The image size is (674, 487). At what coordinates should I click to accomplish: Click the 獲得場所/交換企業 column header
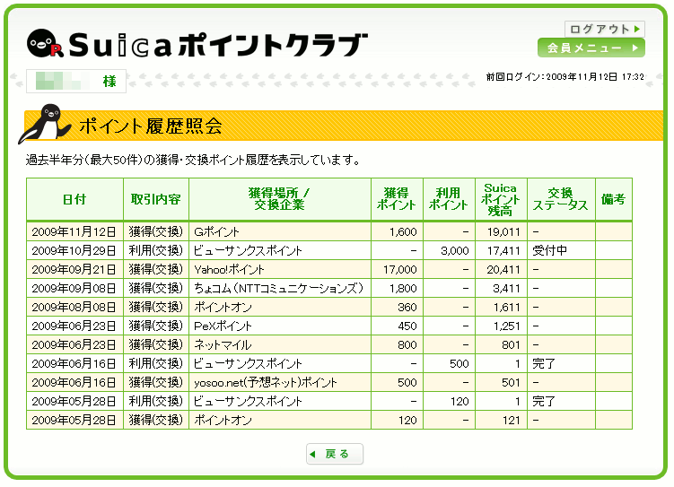(280, 199)
